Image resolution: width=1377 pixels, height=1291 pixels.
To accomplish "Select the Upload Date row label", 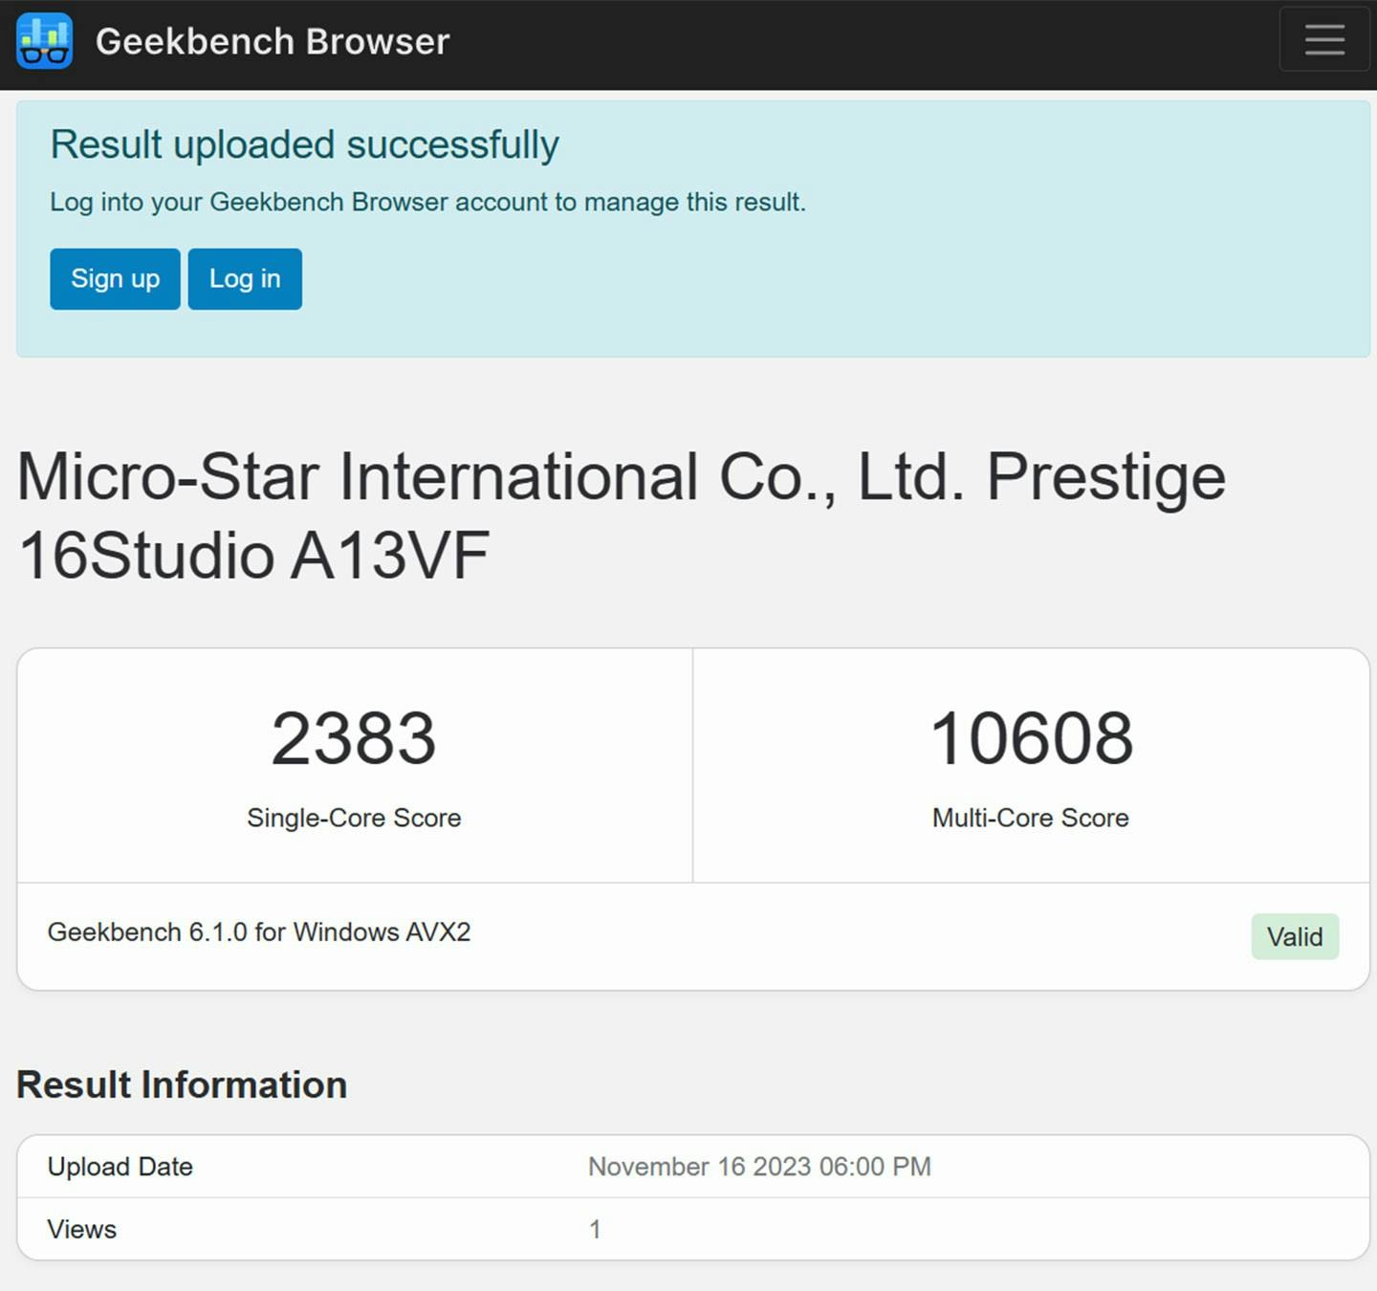I will [x=120, y=1167].
